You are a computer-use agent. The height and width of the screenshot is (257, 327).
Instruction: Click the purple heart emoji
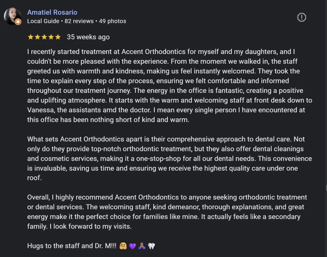click(x=132, y=246)
